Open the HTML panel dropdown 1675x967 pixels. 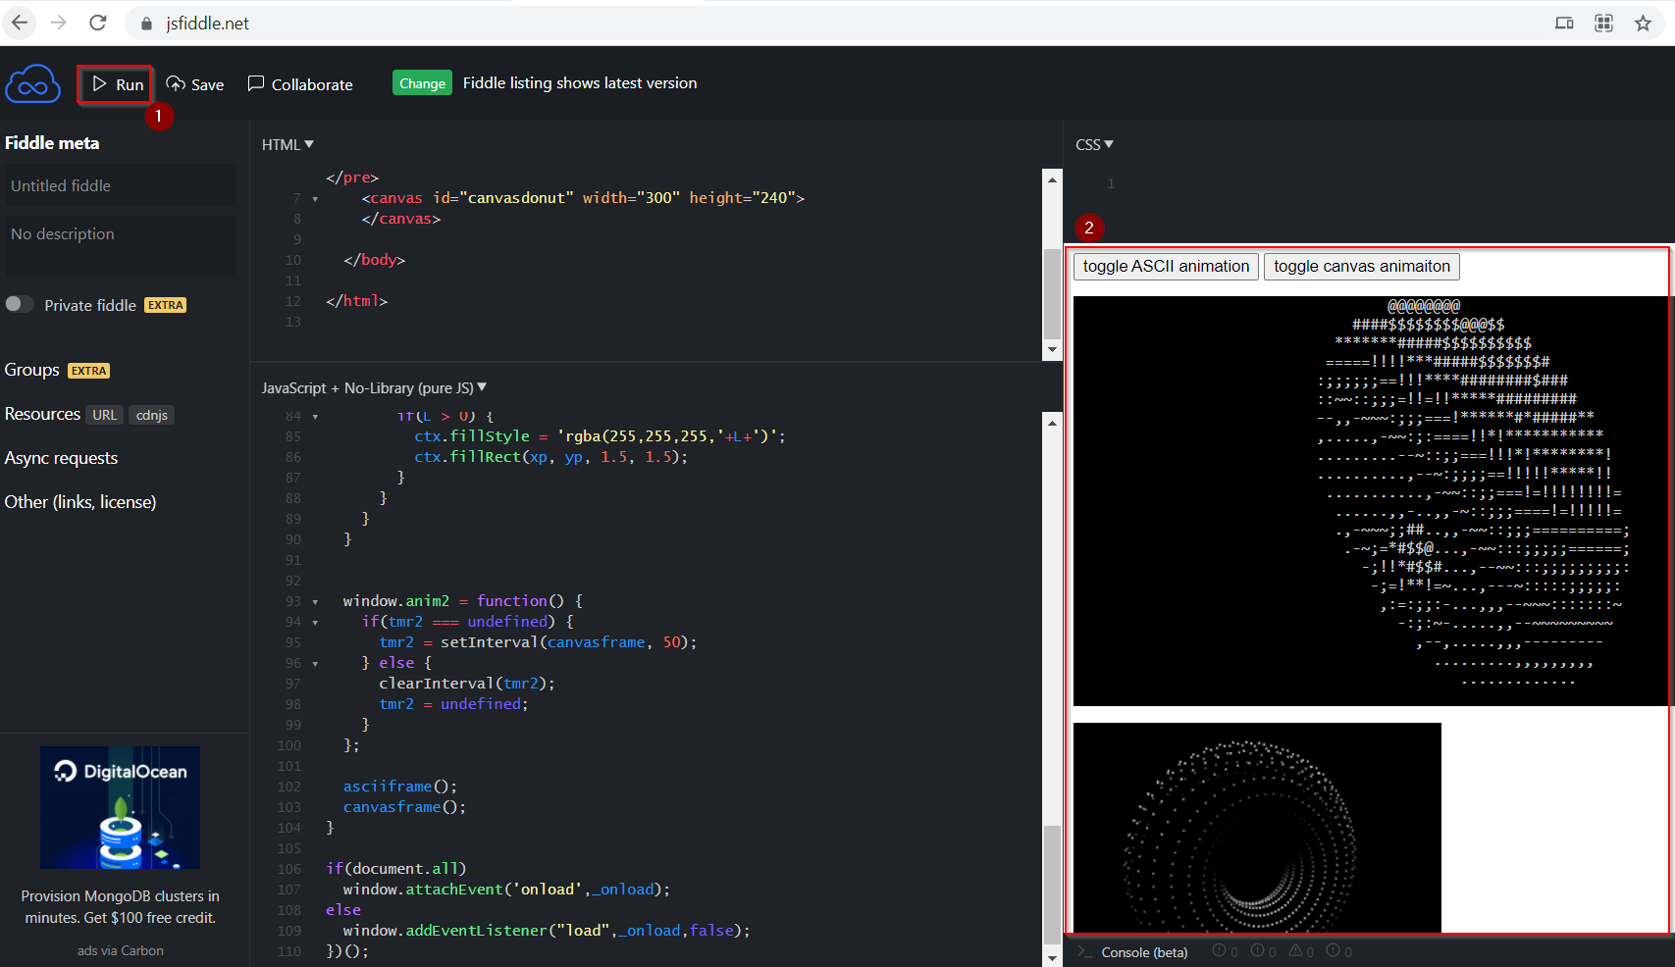288,144
